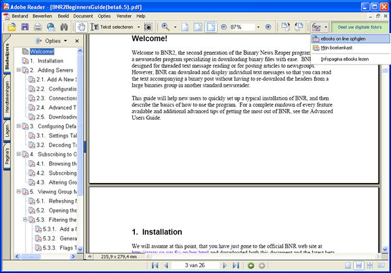Open the Bestand menu
This screenshot has width=391, height=273.
[x=20, y=16]
